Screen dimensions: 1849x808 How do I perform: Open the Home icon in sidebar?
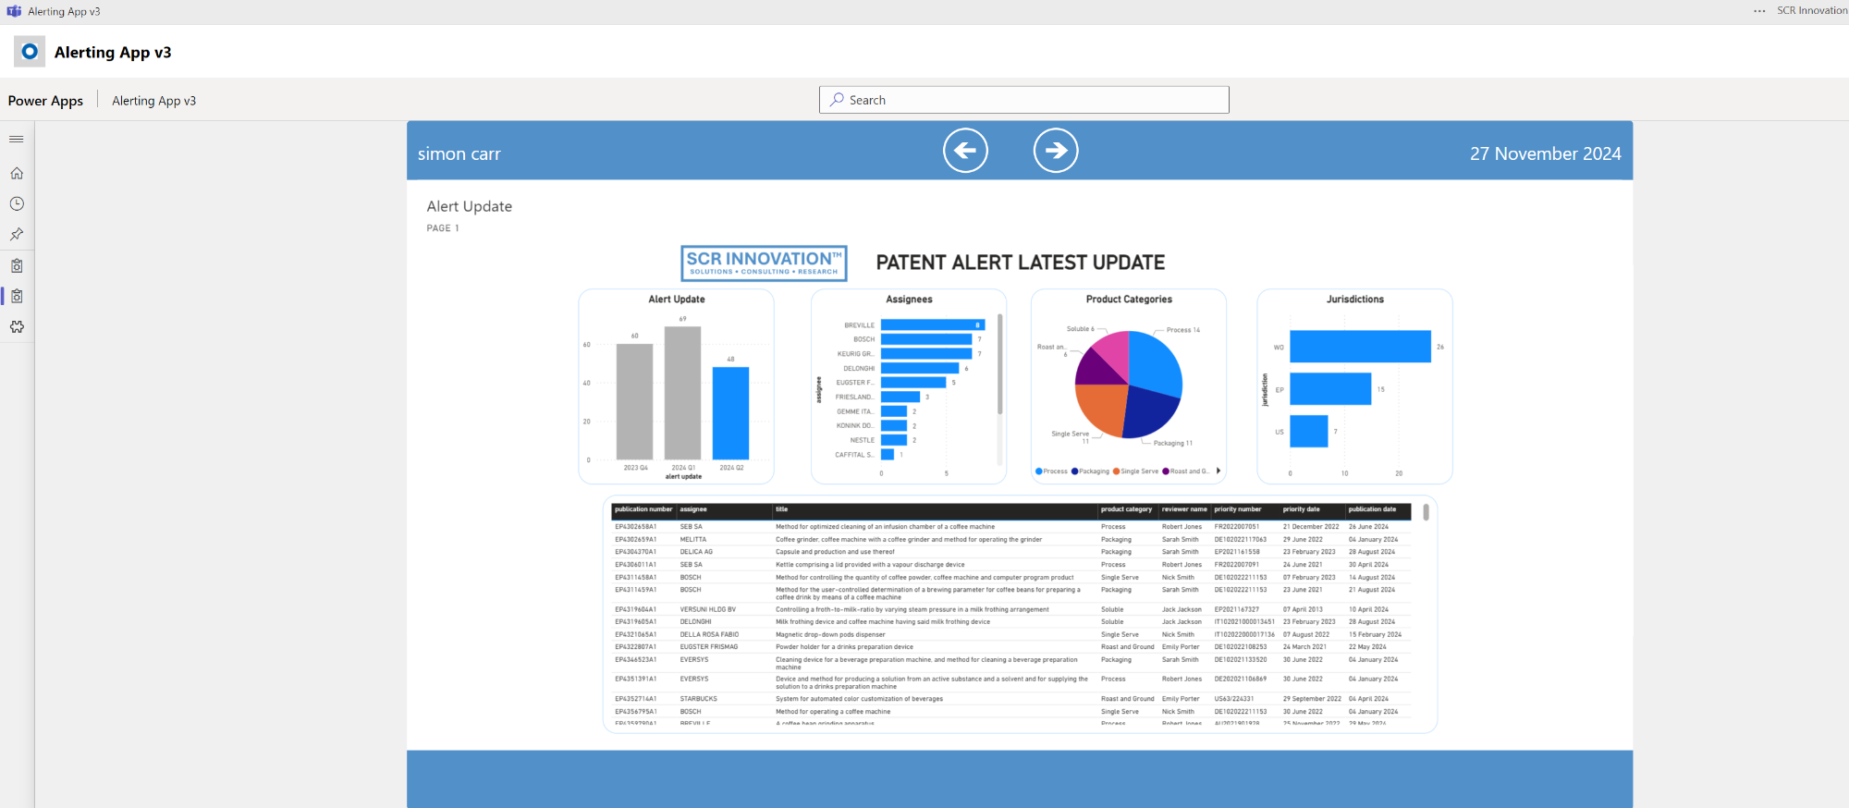(17, 173)
